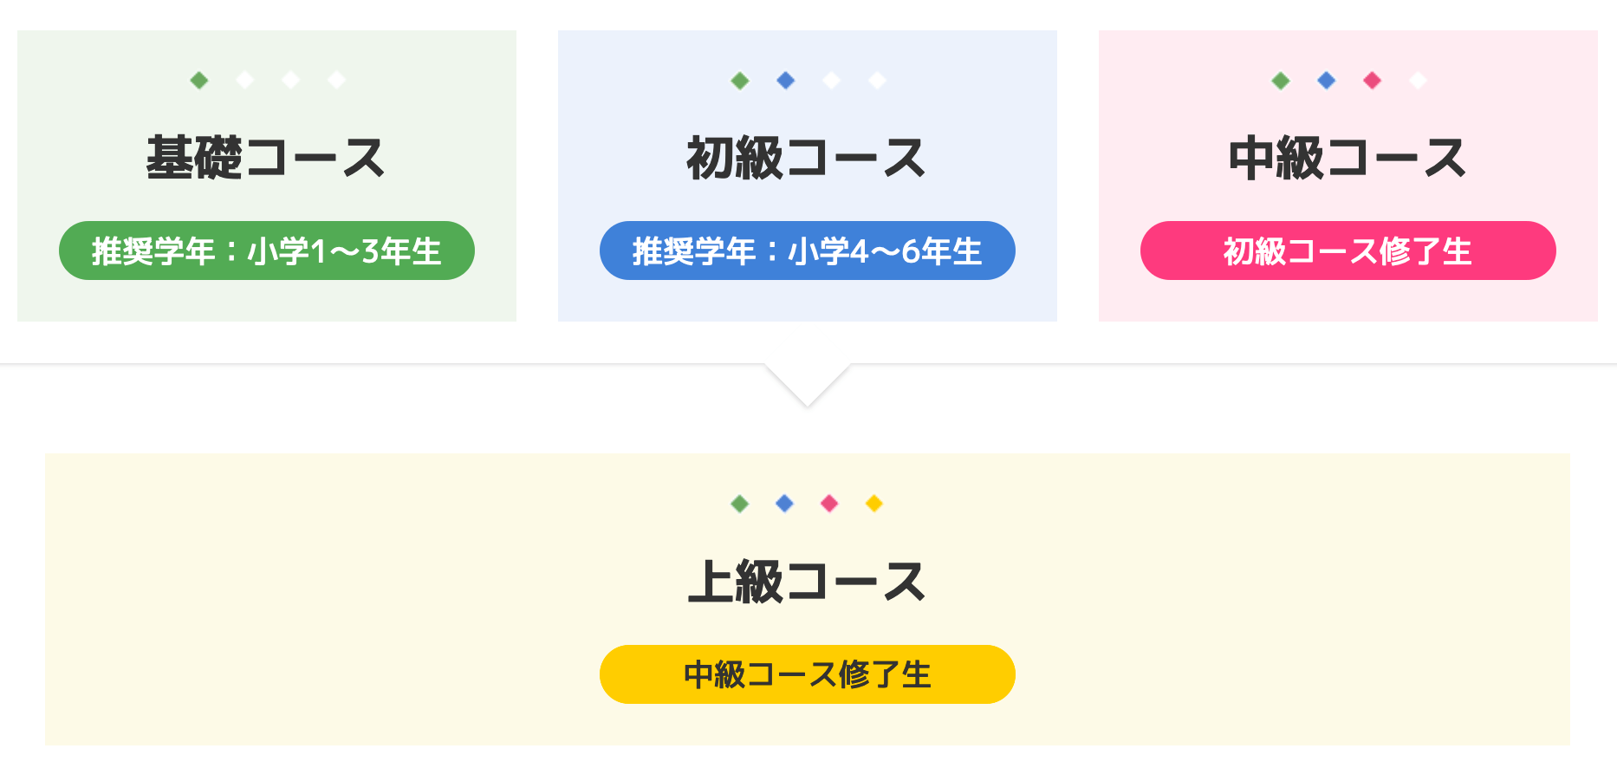
Task: Select the 基礎コース heading
Action: (x=266, y=159)
